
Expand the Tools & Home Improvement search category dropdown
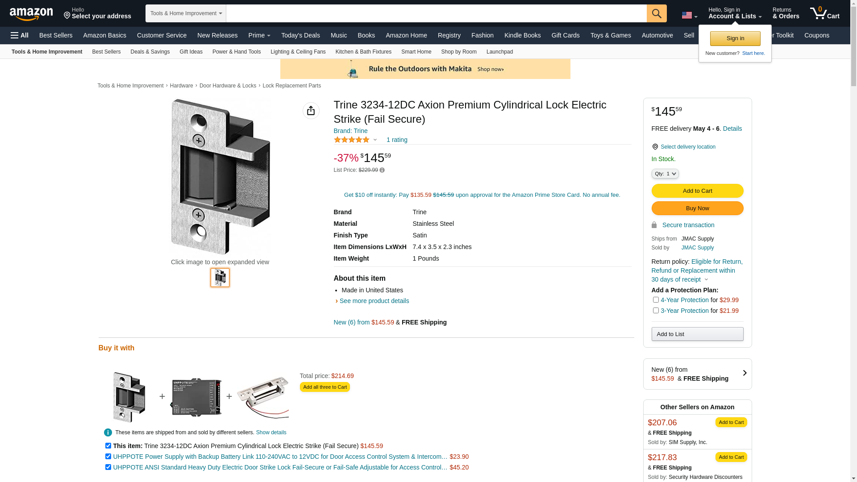(x=186, y=13)
